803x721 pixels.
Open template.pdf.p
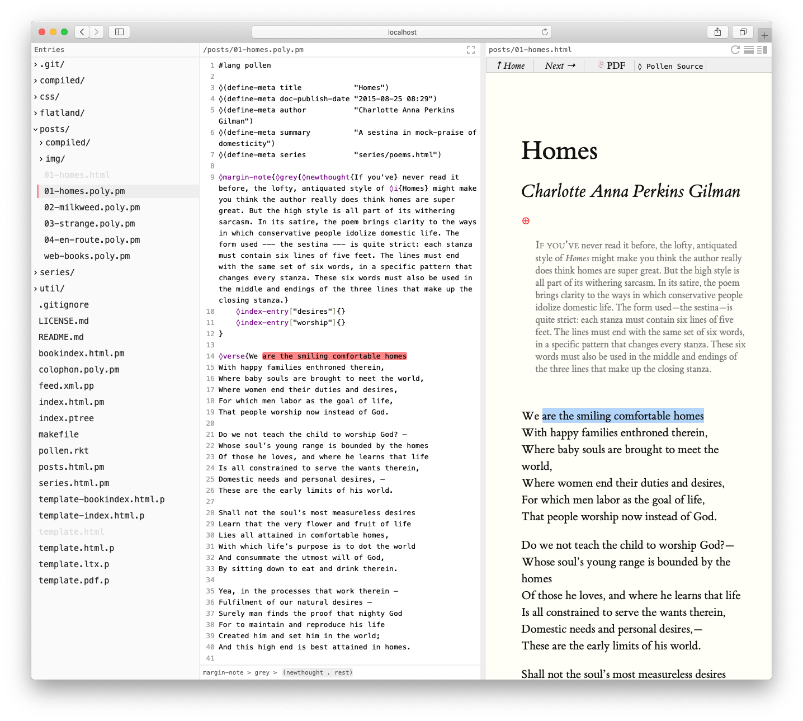click(x=74, y=581)
